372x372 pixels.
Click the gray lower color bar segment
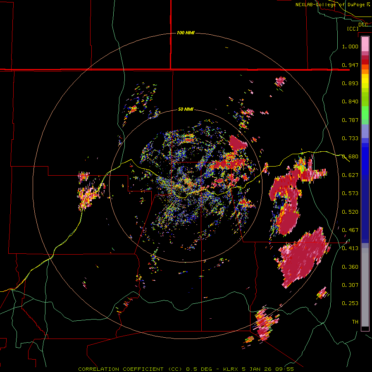(x=365, y=287)
